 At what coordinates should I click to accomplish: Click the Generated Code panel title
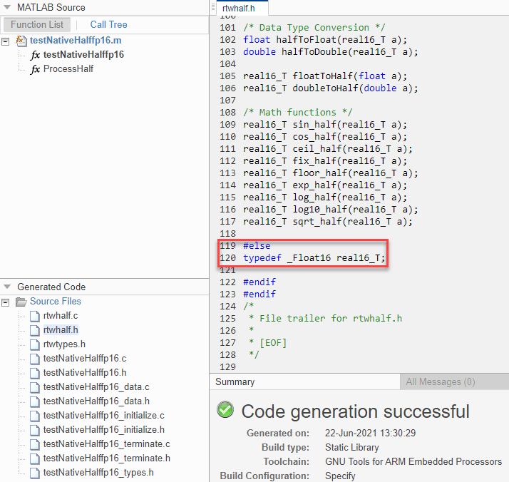click(x=51, y=287)
